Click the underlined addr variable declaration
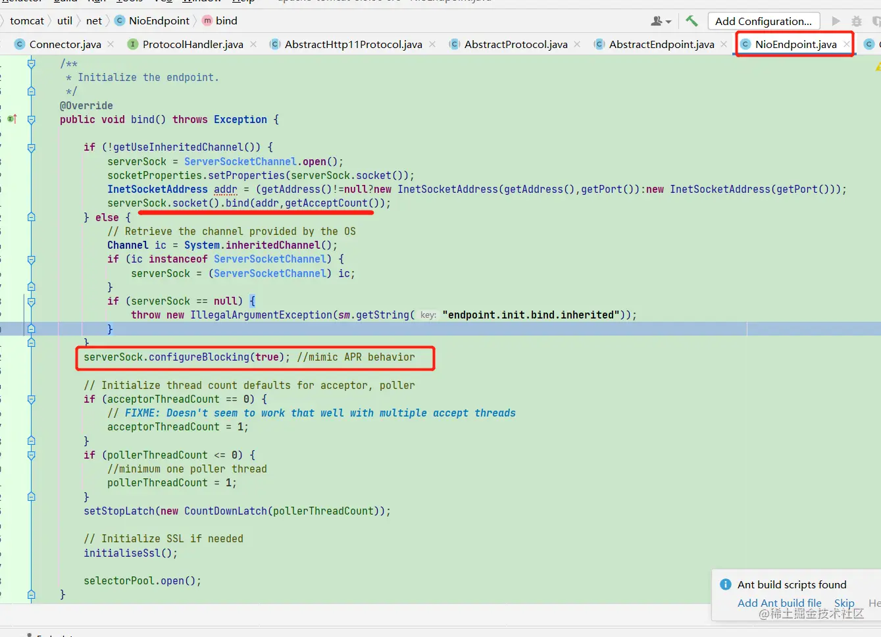 tap(226, 190)
